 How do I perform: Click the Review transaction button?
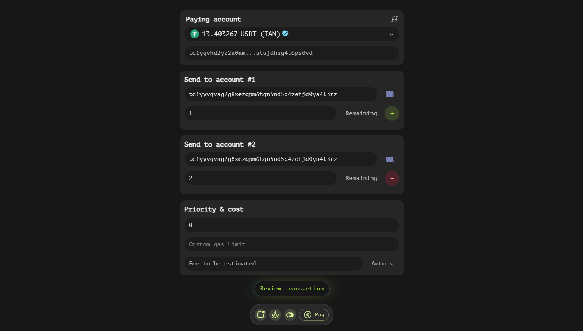click(x=292, y=289)
